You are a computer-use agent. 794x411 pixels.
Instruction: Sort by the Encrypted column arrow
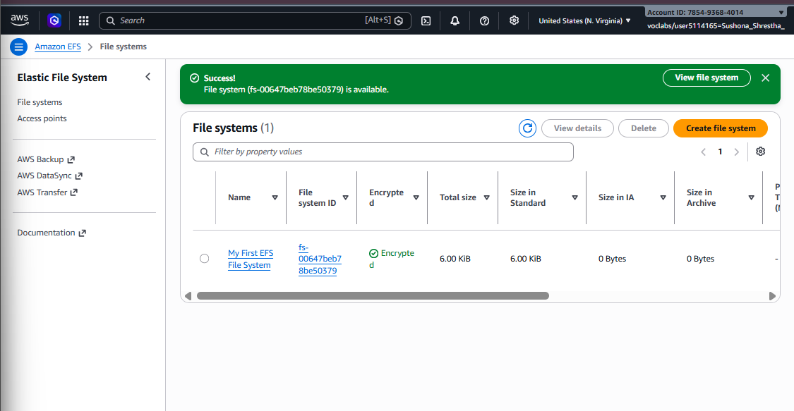click(x=416, y=197)
